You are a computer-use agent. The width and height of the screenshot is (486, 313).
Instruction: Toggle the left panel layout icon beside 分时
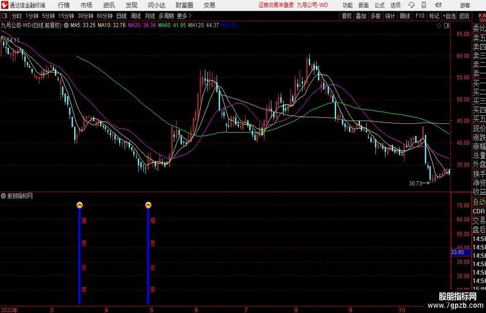tap(5, 16)
